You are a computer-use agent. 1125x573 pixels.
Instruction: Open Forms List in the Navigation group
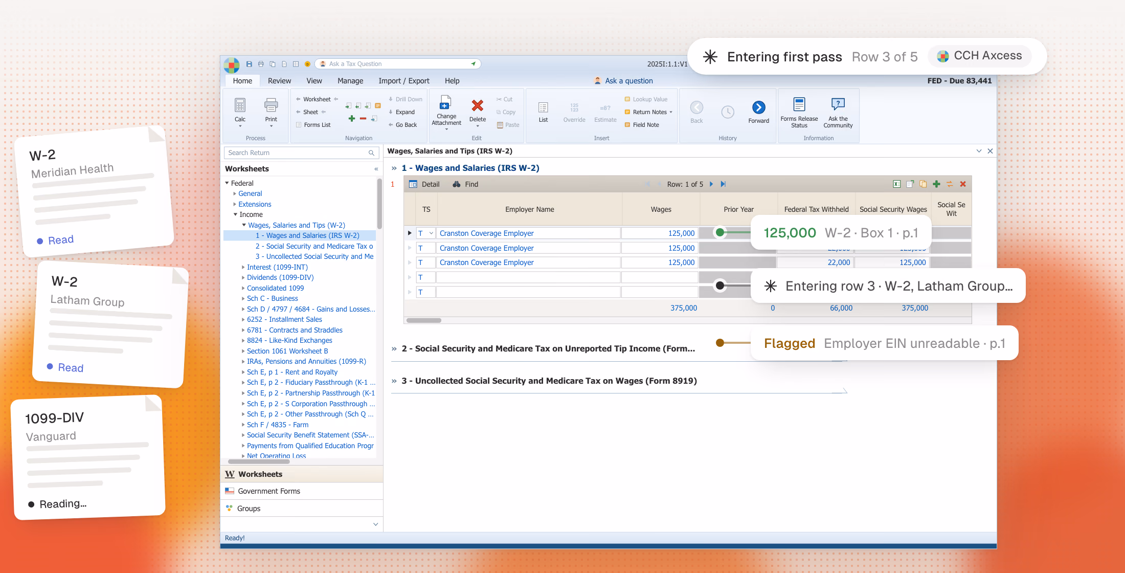[x=313, y=125]
